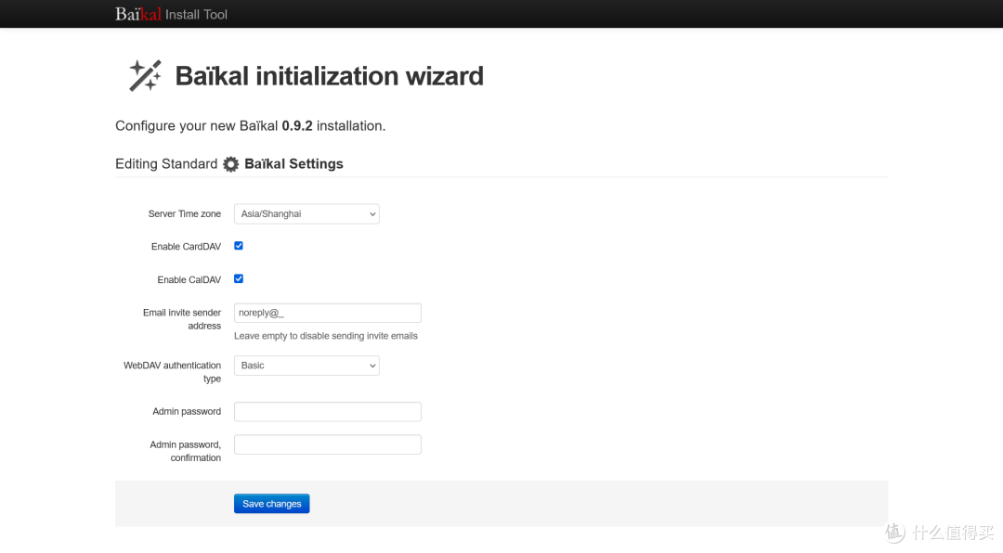This screenshot has width=1003, height=553.
Task: Click the "Email invite sender address" label
Action: tap(182, 319)
